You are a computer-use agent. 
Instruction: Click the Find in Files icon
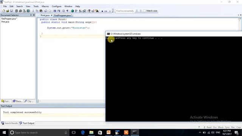tap(97, 11)
